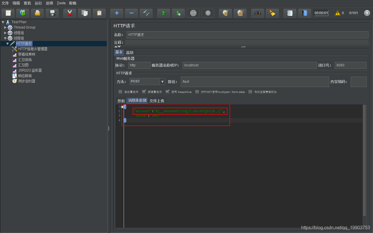373x233 pixels.
Task: Enable the 与浏览器兼容的头 checkbox
Action: point(250,92)
